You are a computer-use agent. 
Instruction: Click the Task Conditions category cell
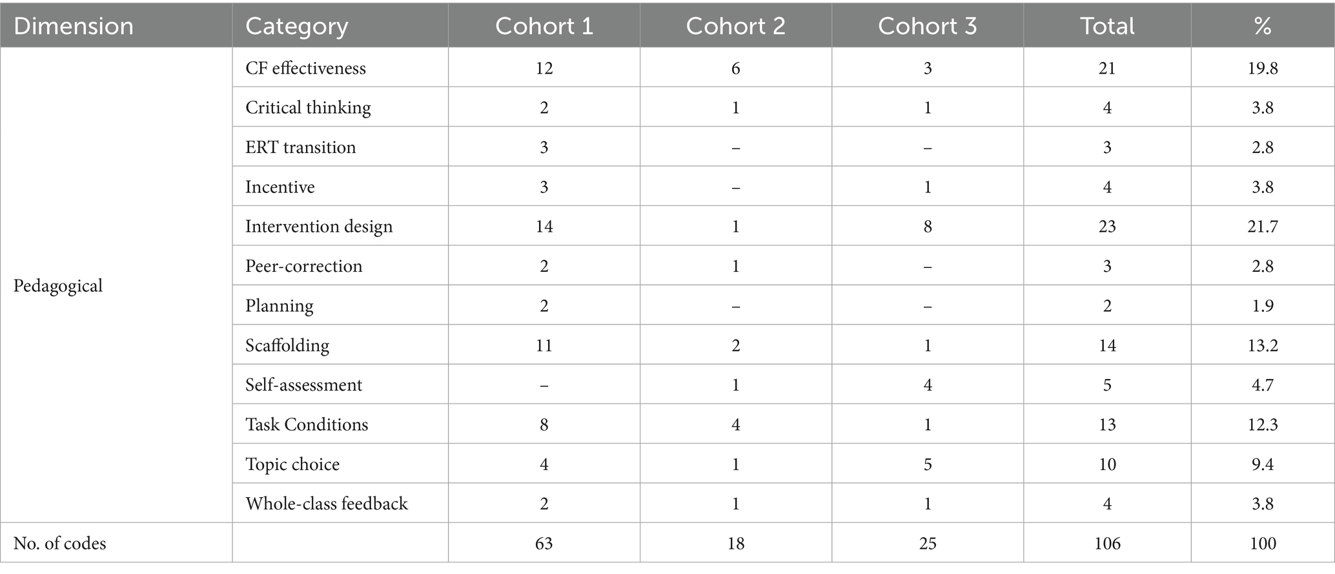307,424
